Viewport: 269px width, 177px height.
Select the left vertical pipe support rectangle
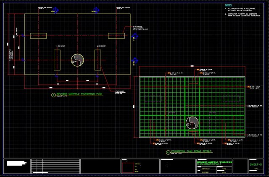point(57,60)
